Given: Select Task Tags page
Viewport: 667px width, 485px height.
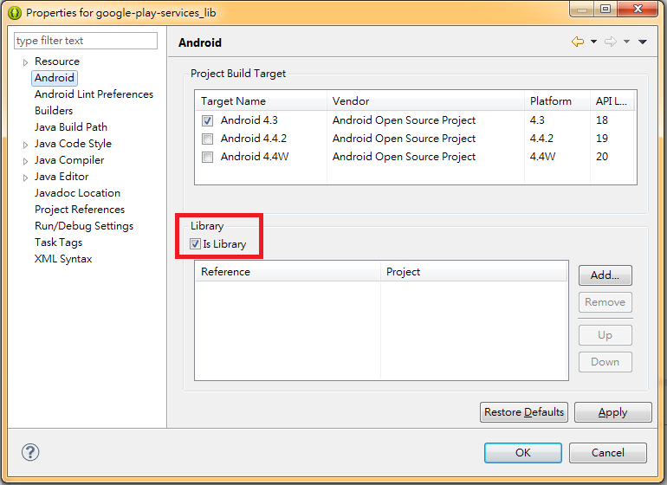Looking at the screenshot, I should [x=59, y=242].
